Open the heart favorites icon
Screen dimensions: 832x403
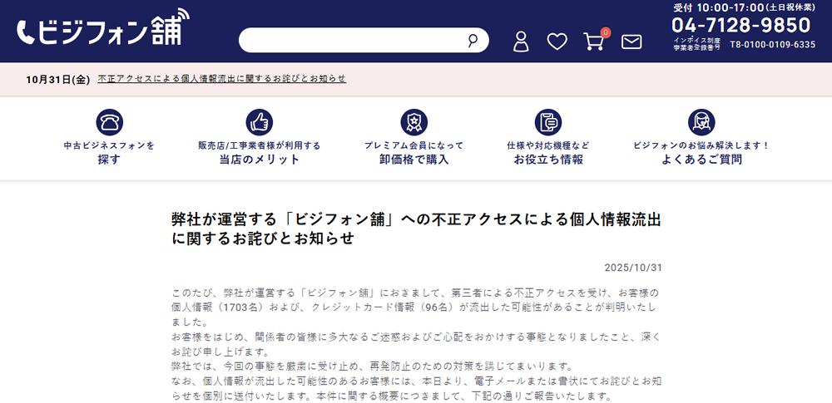(557, 42)
